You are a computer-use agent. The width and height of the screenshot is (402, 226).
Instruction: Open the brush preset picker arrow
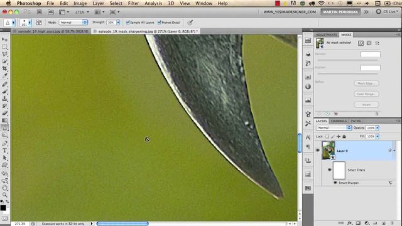coord(30,23)
